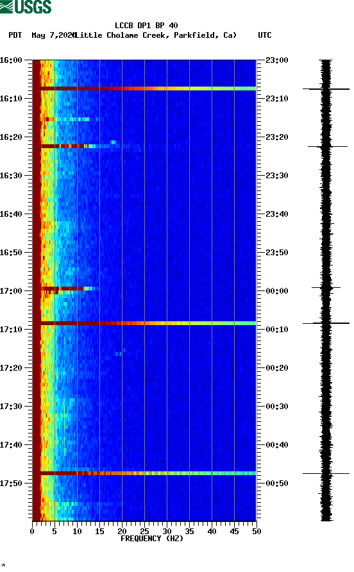Click the 17:10 PDT time label

tap(11, 330)
